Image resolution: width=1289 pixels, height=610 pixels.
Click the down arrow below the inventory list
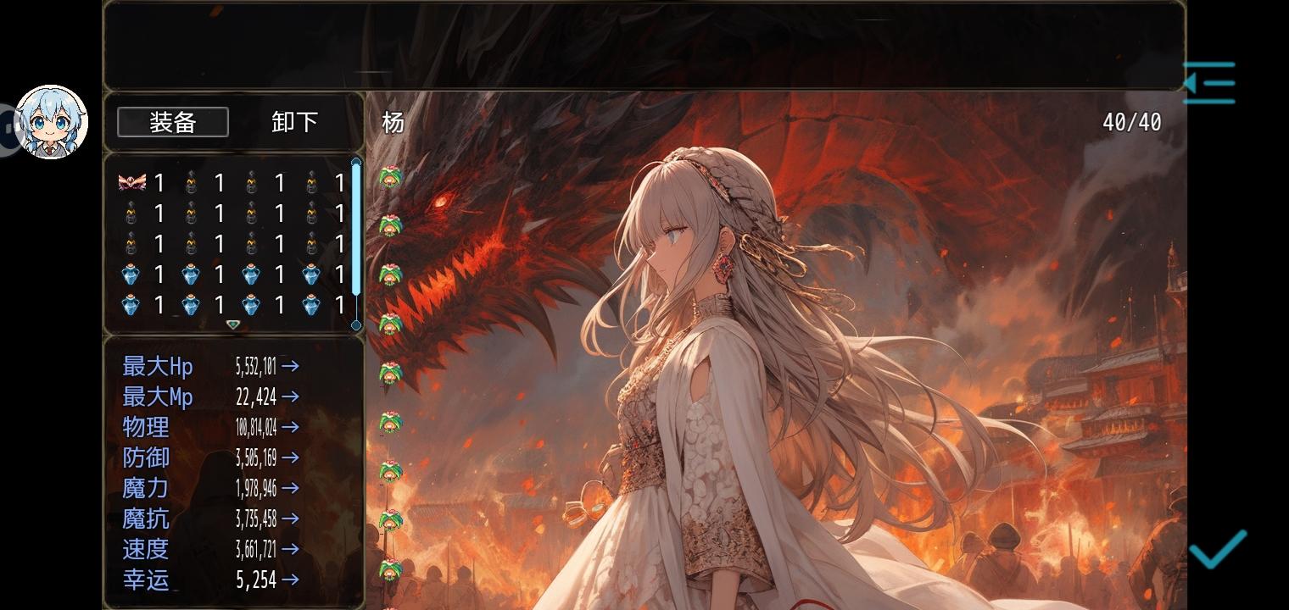tap(233, 324)
